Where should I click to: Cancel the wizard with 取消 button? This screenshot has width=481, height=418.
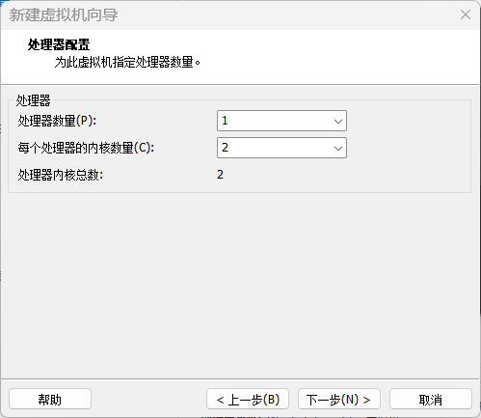(431, 399)
